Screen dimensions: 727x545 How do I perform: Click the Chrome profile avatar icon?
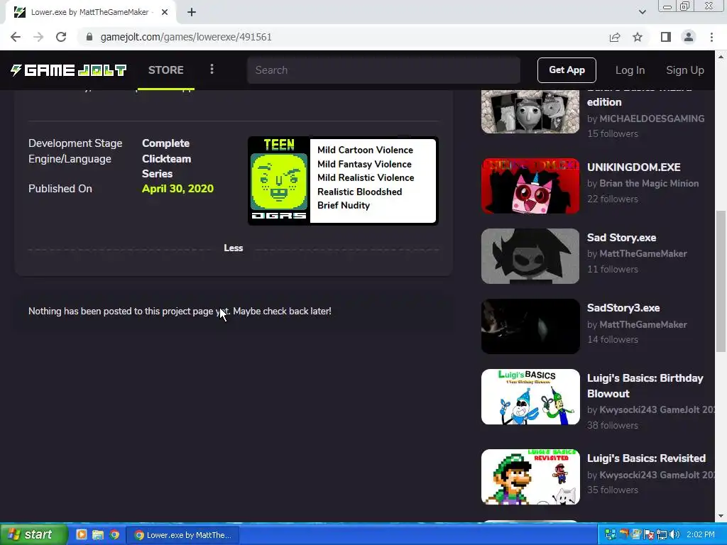click(689, 37)
